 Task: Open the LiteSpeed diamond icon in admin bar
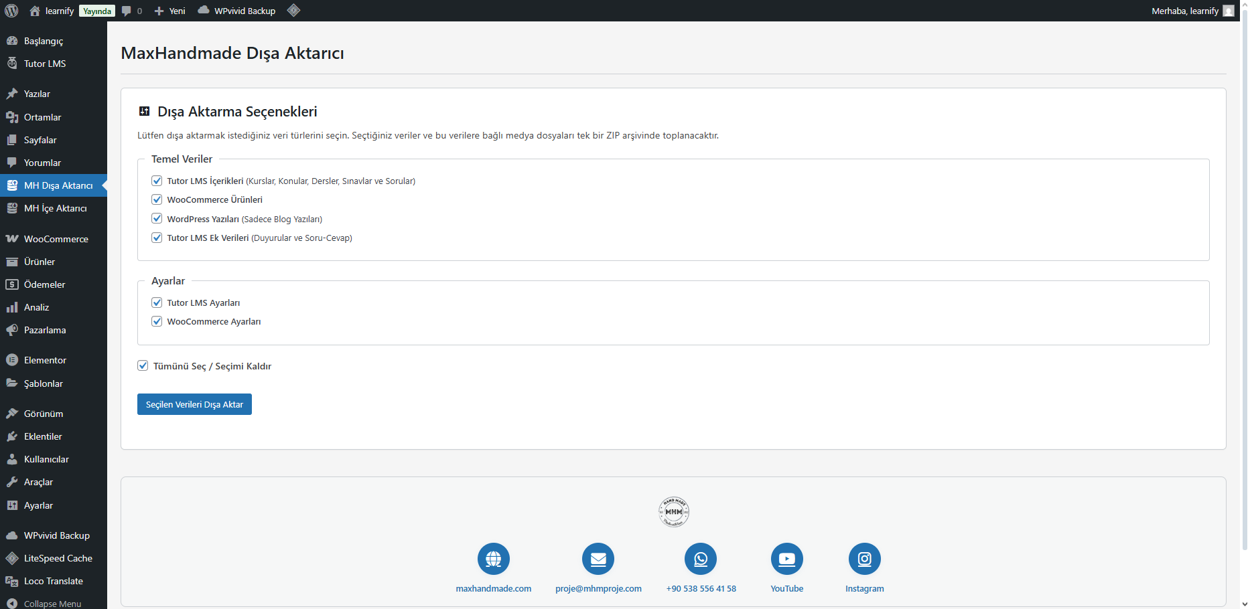[293, 11]
